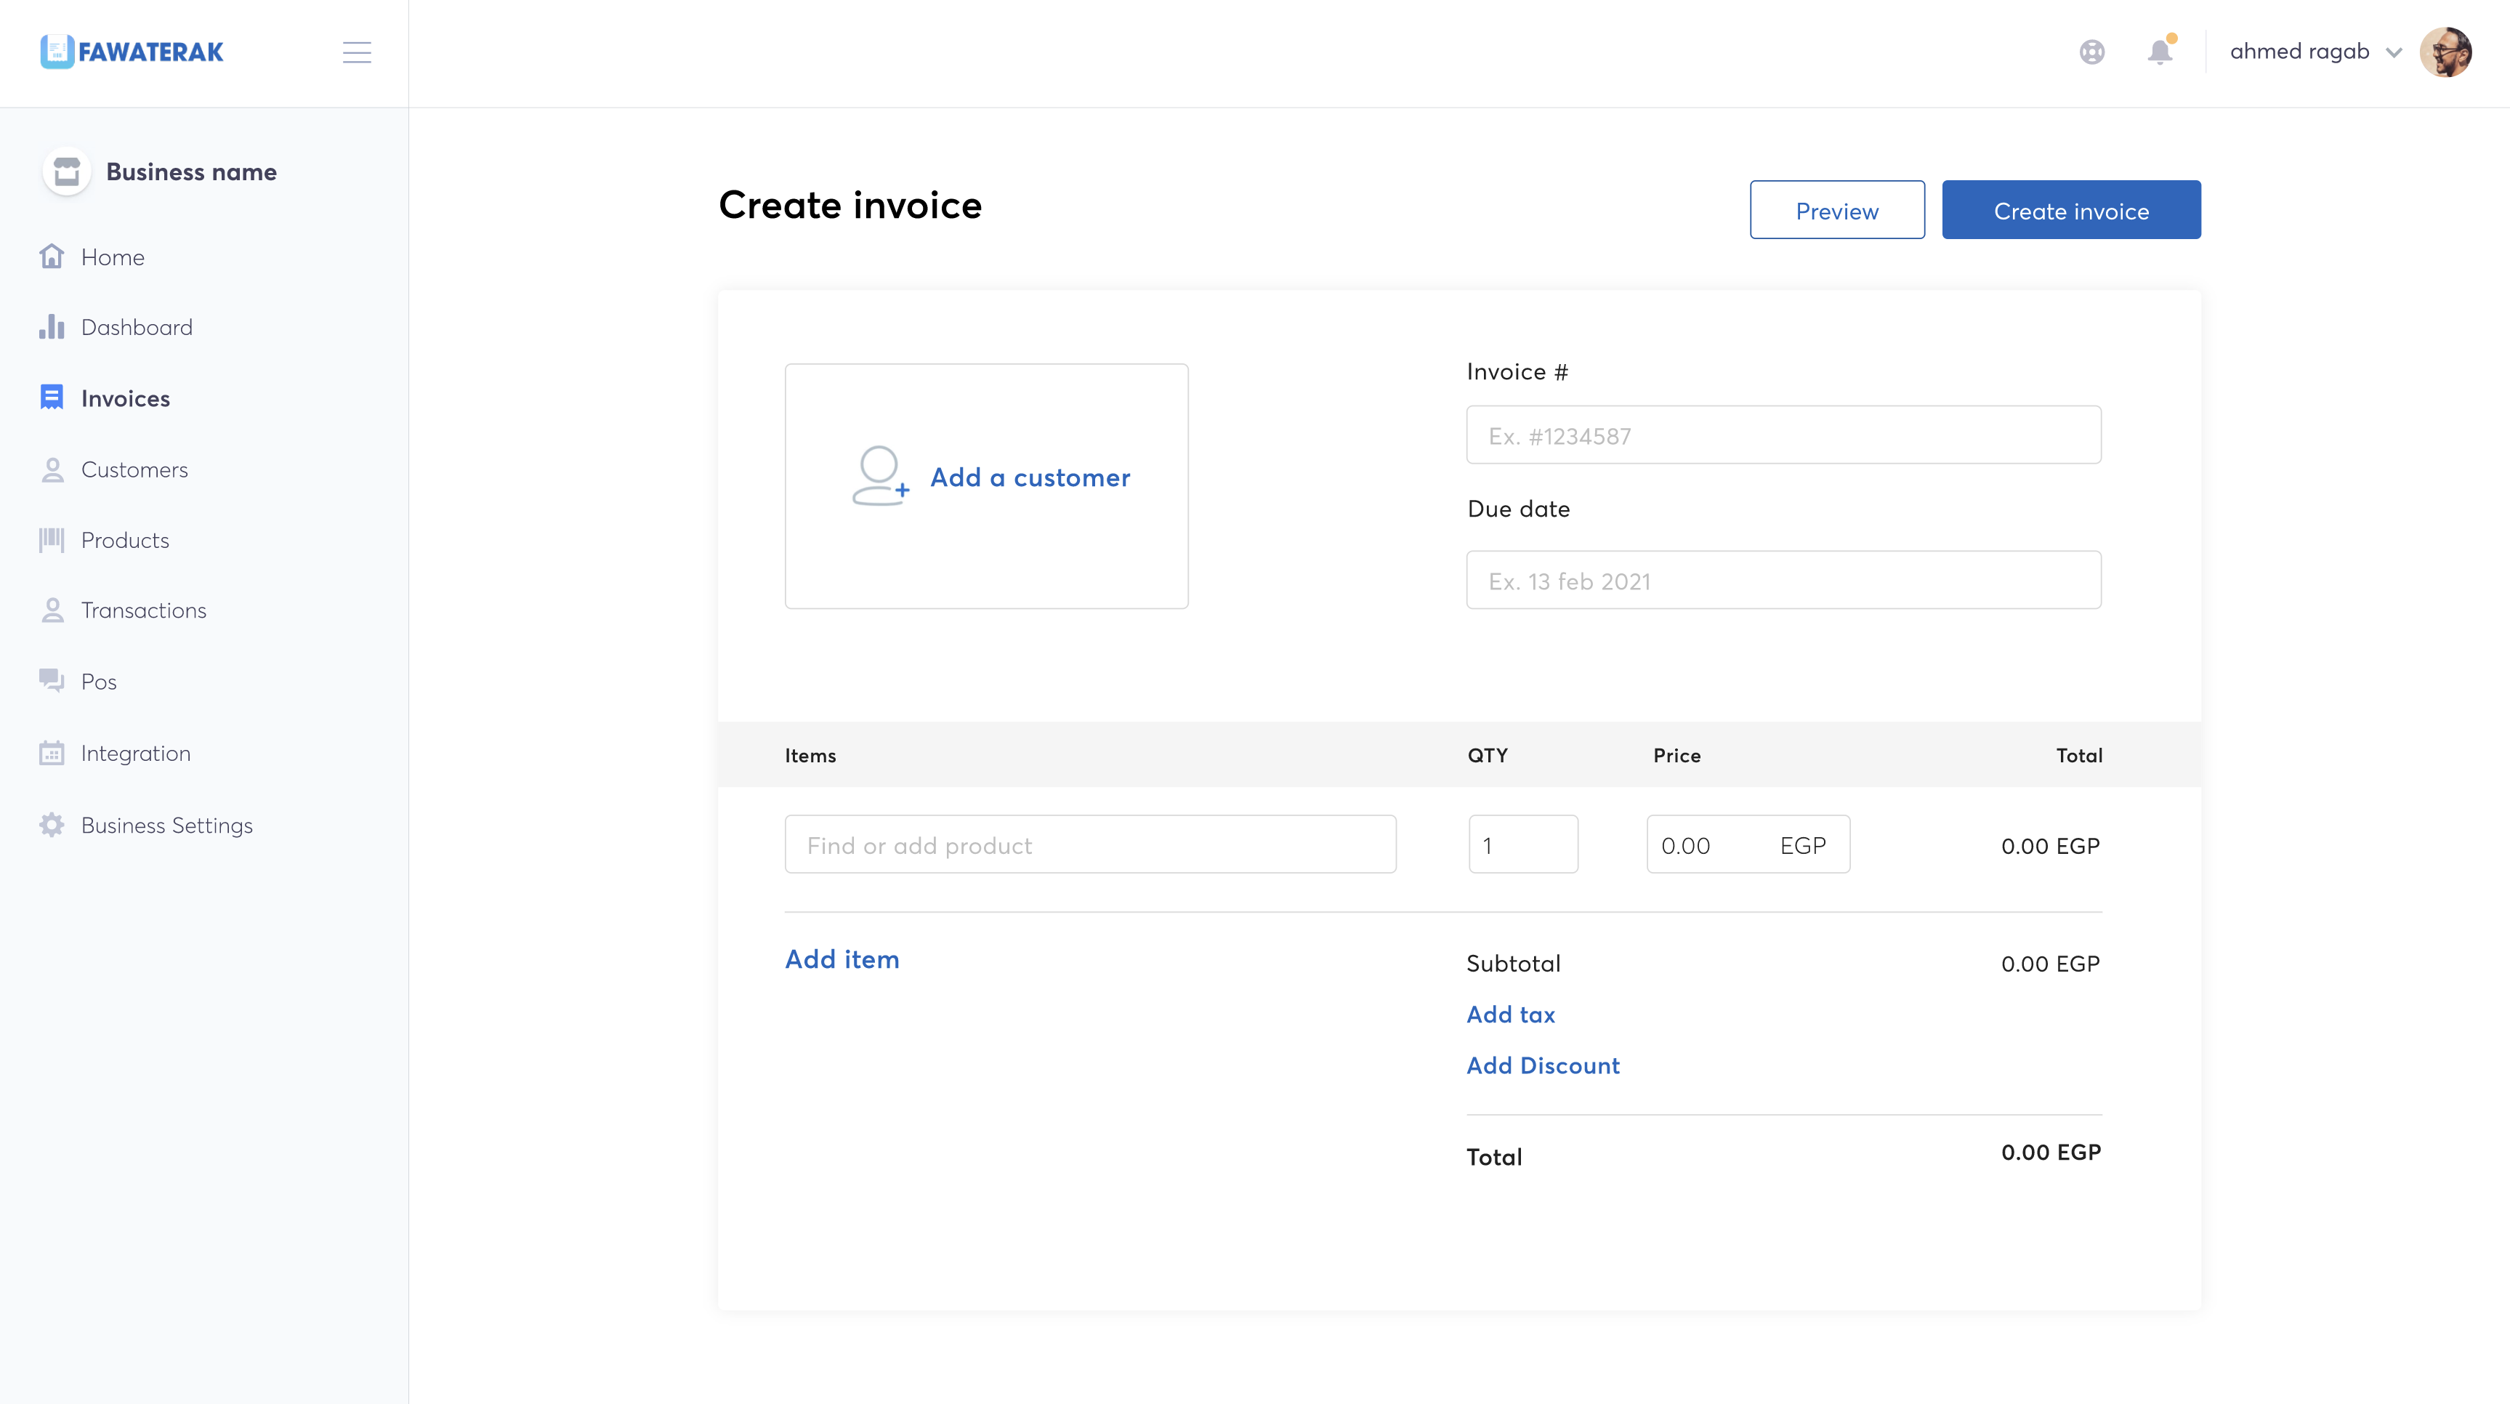Open the user avatar picture
This screenshot has height=1404, width=2510.
click(2445, 52)
